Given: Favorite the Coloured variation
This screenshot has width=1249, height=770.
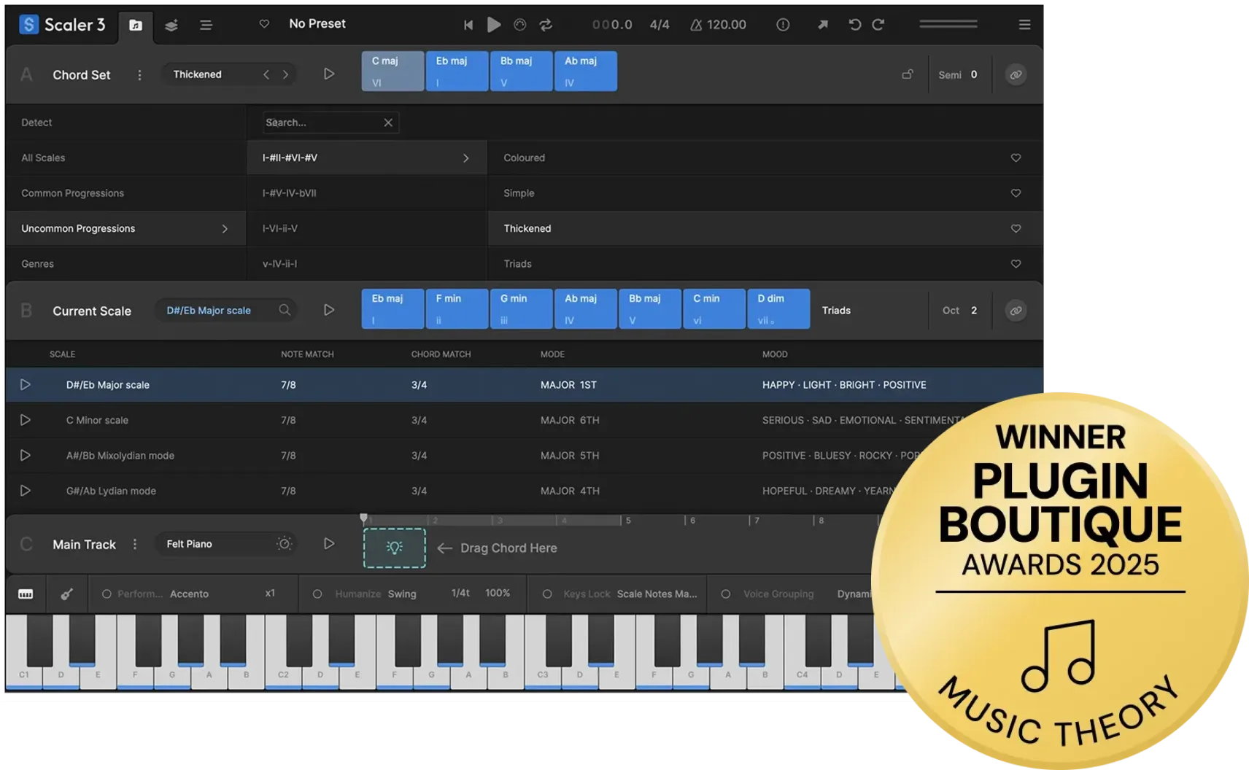Looking at the screenshot, I should (x=1016, y=157).
